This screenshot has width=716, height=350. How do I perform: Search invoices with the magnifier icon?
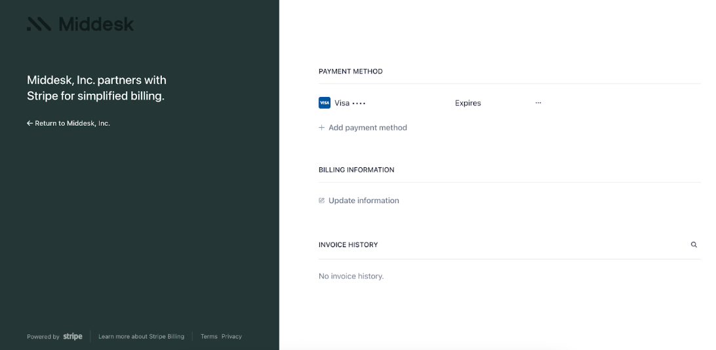tap(694, 244)
